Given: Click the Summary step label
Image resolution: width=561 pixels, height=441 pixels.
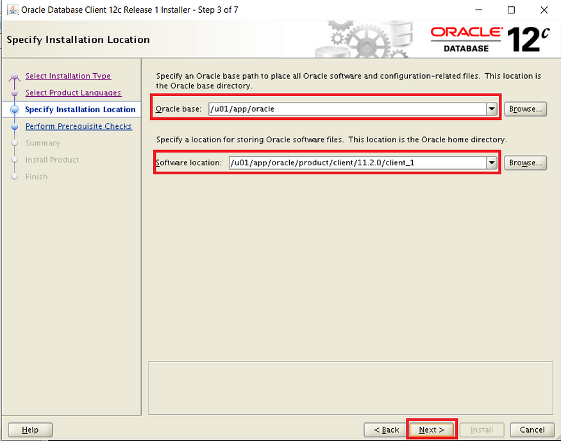Looking at the screenshot, I should coord(42,143).
